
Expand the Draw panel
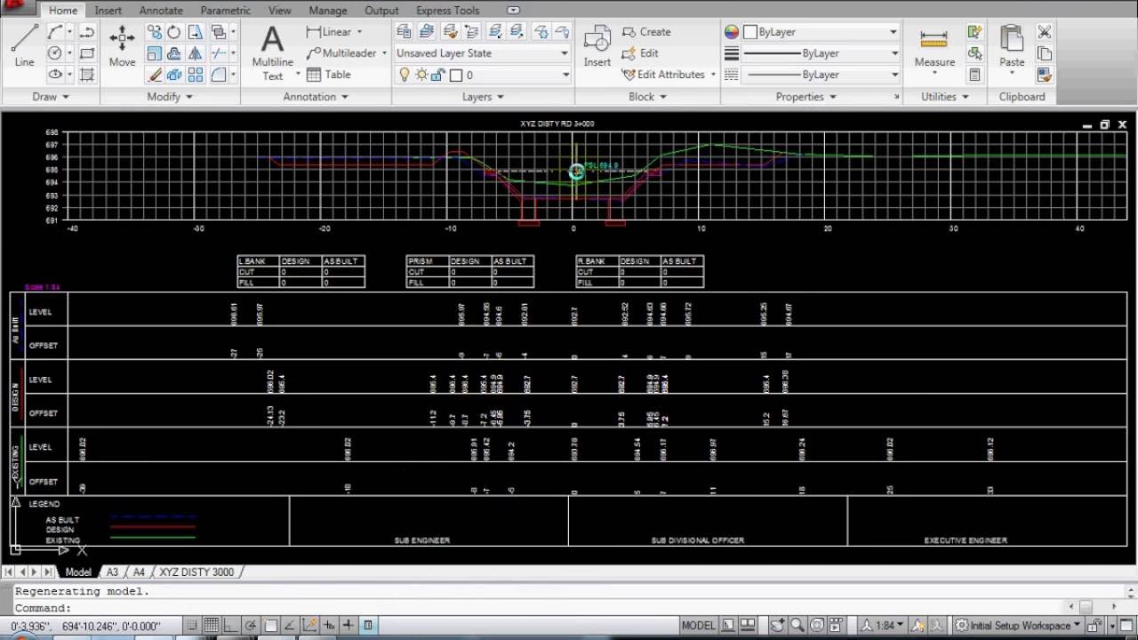[x=50, y=97]
